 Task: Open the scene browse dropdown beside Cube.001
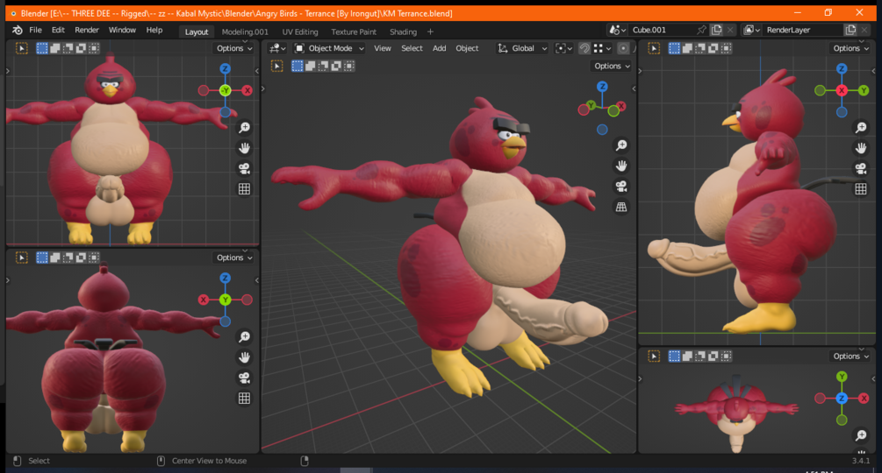tap(618, 30)
